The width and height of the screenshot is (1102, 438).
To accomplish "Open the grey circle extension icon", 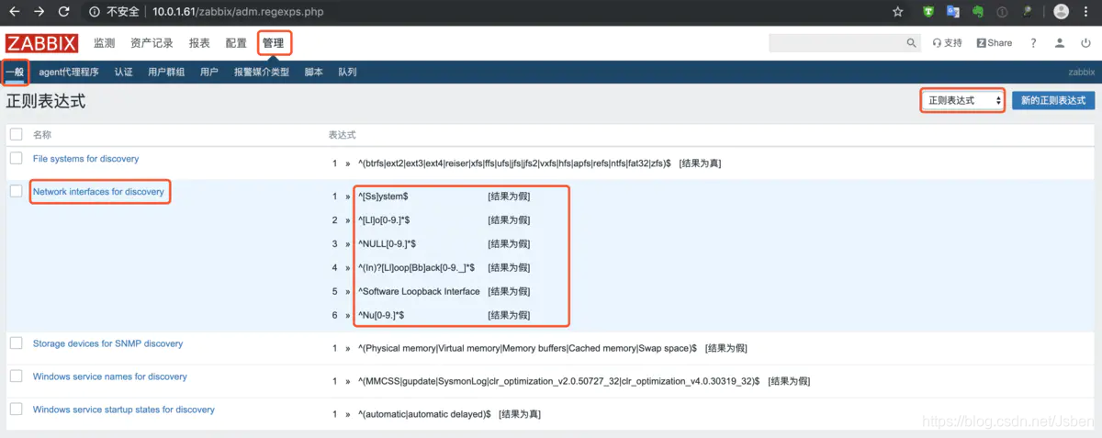I will (1003, 12).
